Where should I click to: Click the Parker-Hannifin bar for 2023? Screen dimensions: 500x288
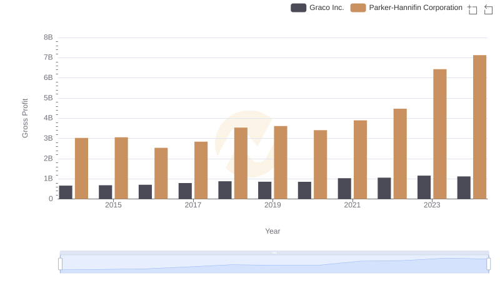point(440,134)
